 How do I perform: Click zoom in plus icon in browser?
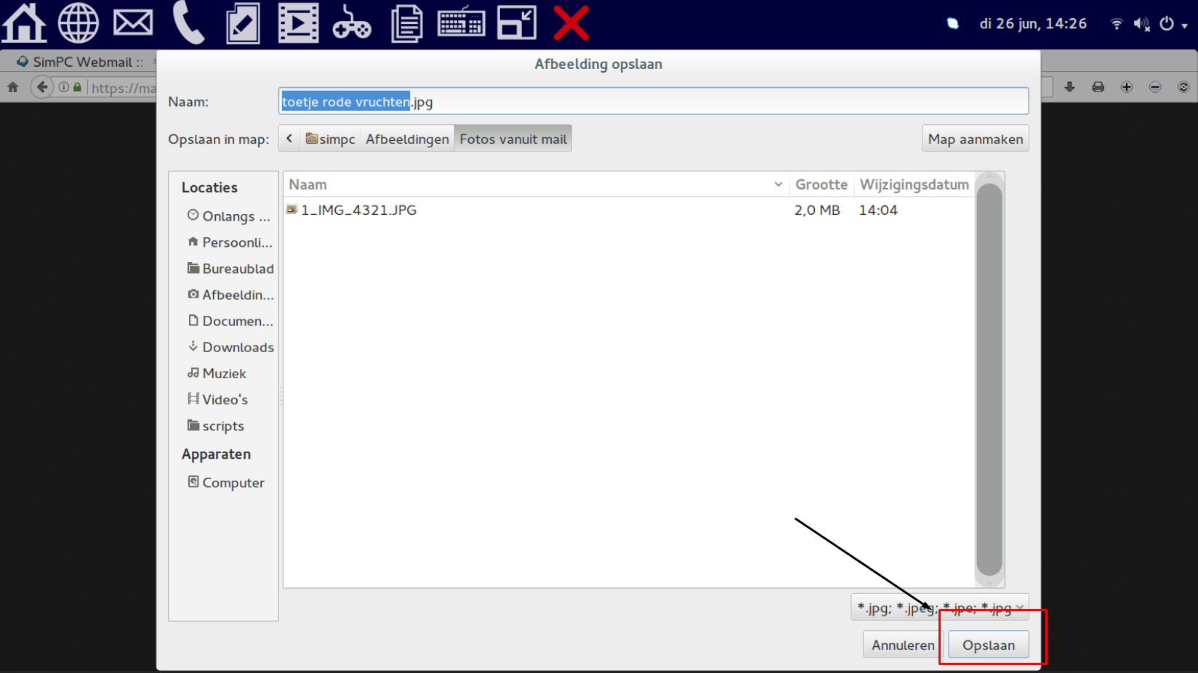(x=1127, y=87)
